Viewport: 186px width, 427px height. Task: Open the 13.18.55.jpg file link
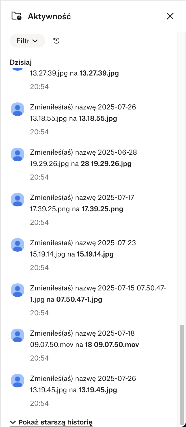[98, 118]
